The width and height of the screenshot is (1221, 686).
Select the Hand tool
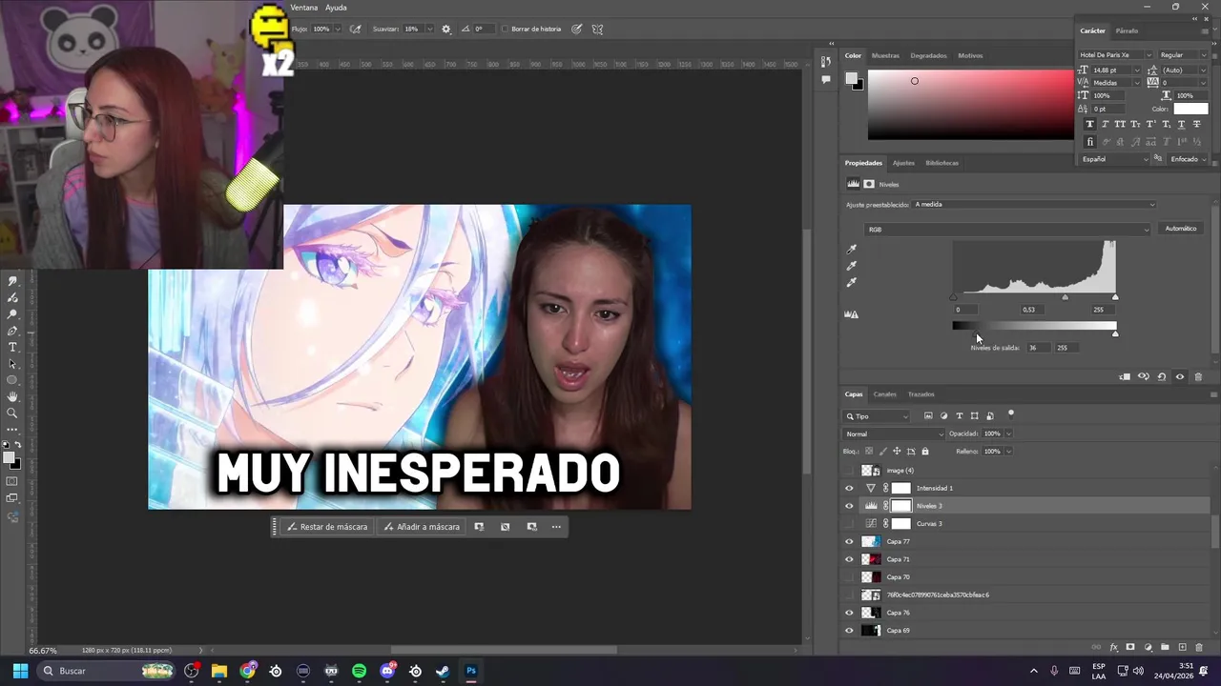point(12,395)
